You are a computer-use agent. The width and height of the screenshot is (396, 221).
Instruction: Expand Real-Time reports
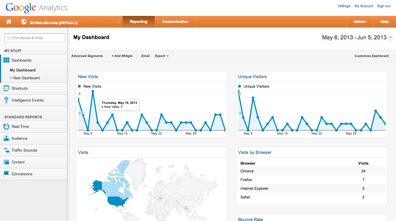pos(20,126)
